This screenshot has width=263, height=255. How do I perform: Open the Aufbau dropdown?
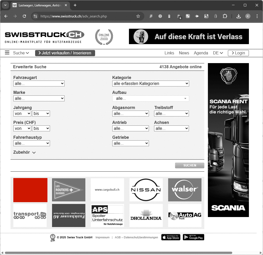point(151,98)
